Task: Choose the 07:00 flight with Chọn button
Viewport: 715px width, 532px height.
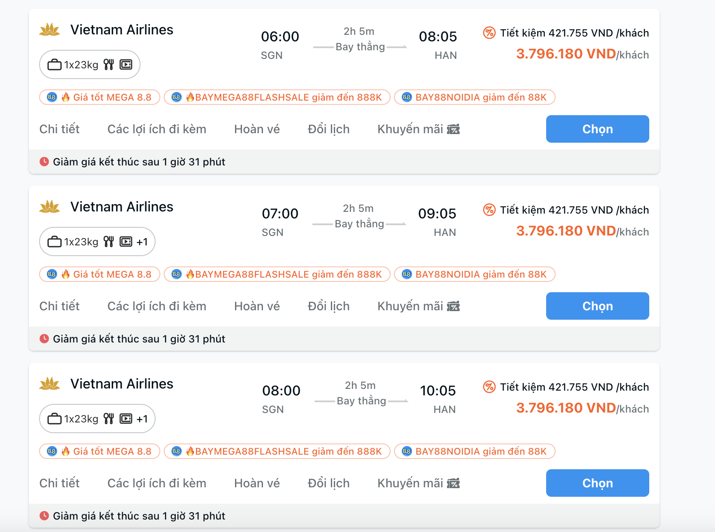Action: pyautogui.click(x=597, y=306)
